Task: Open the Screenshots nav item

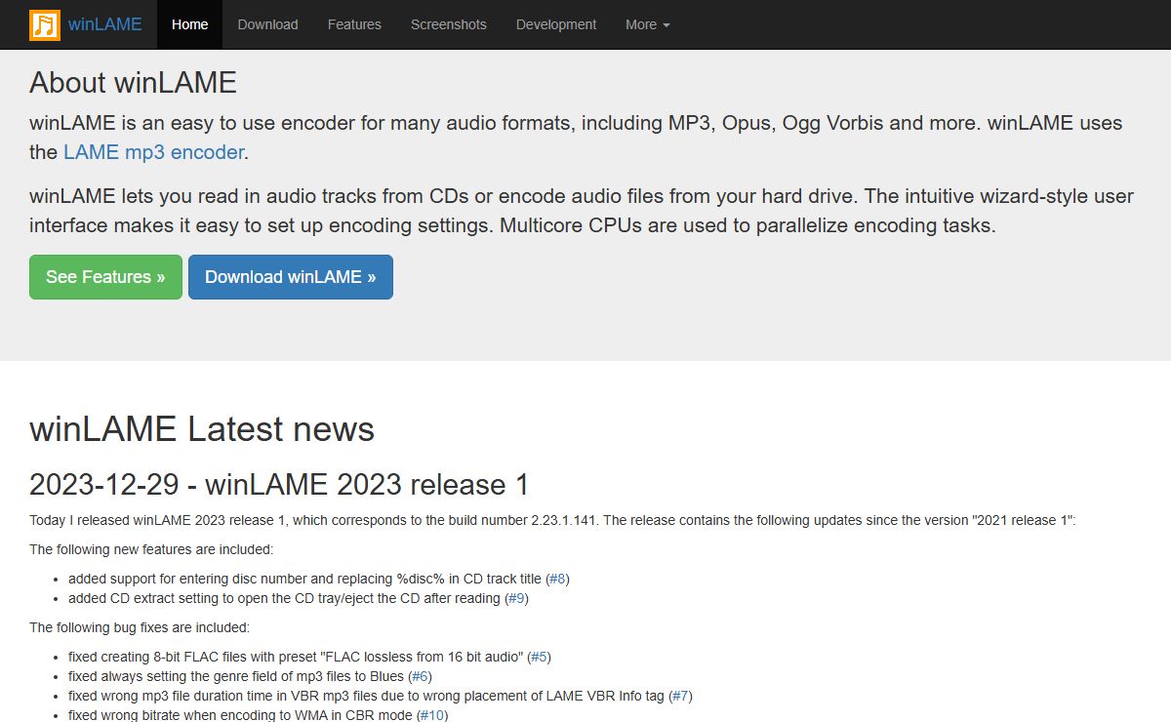Action: 448,24
